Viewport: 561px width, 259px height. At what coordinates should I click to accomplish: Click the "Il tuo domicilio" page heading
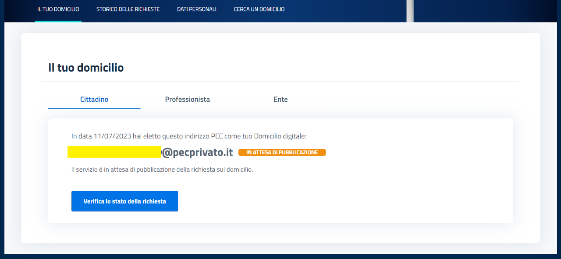86,68
